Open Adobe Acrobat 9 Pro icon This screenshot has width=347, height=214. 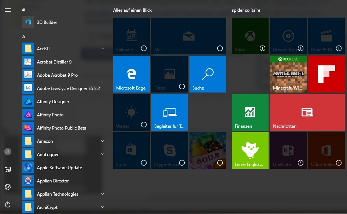(x=28, y=75)
